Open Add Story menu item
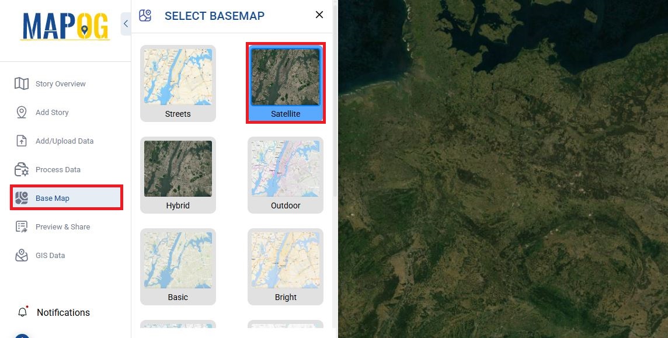The image size is (668, 338). click(52, 113)
